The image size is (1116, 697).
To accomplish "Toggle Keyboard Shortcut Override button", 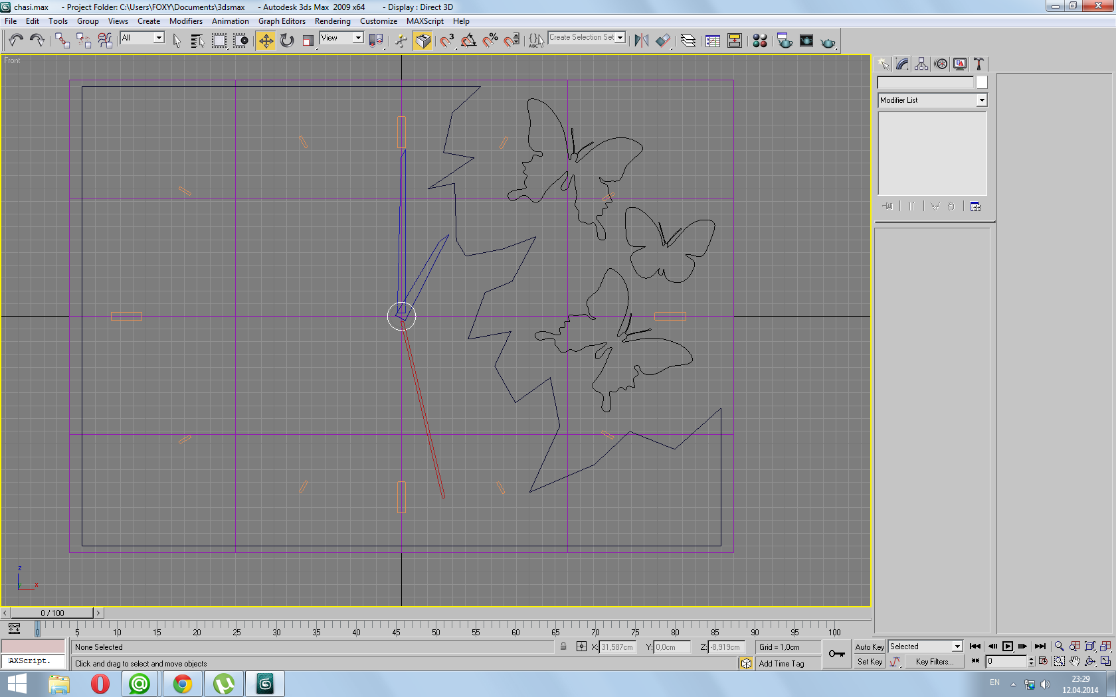I will pyautogui.click(x=422, y=41).
